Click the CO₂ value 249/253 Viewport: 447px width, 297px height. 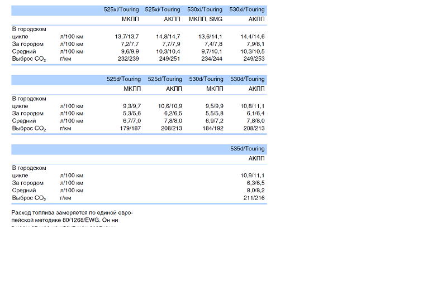point(254,59)
